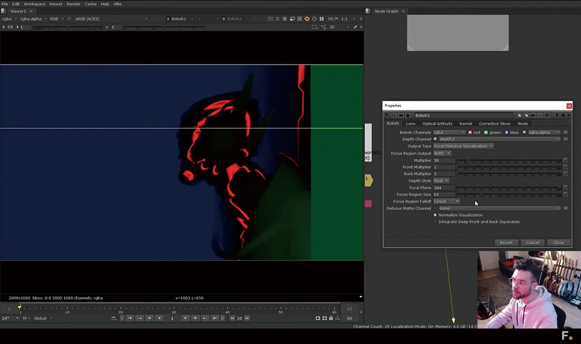This screenshot has width=581, height=344.
Task: Open the Focus Region Falloff dropdown
Action: coord(446,201)
